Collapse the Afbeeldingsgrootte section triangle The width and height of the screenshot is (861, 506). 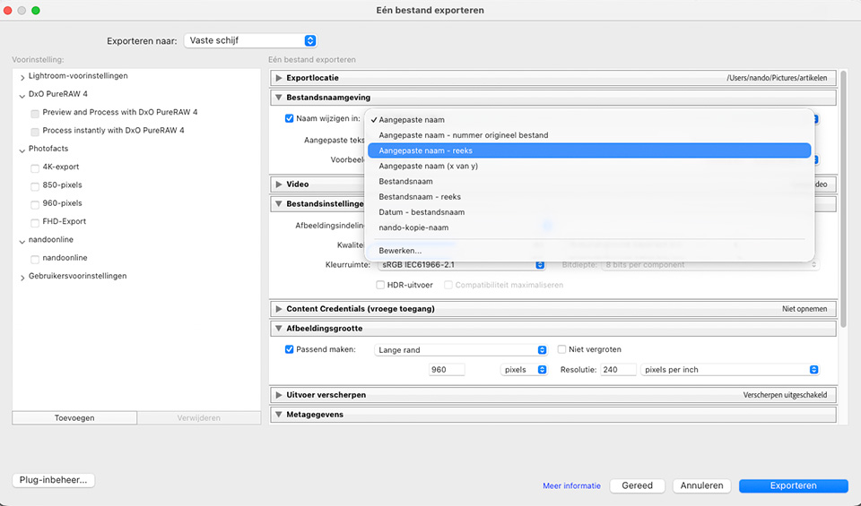tap(279, 329)
